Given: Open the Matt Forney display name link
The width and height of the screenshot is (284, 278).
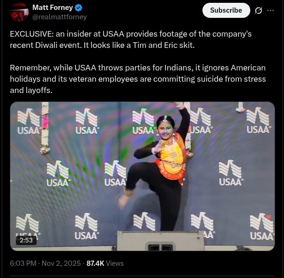Looking at the screenshot, I should tap(52, 8).
